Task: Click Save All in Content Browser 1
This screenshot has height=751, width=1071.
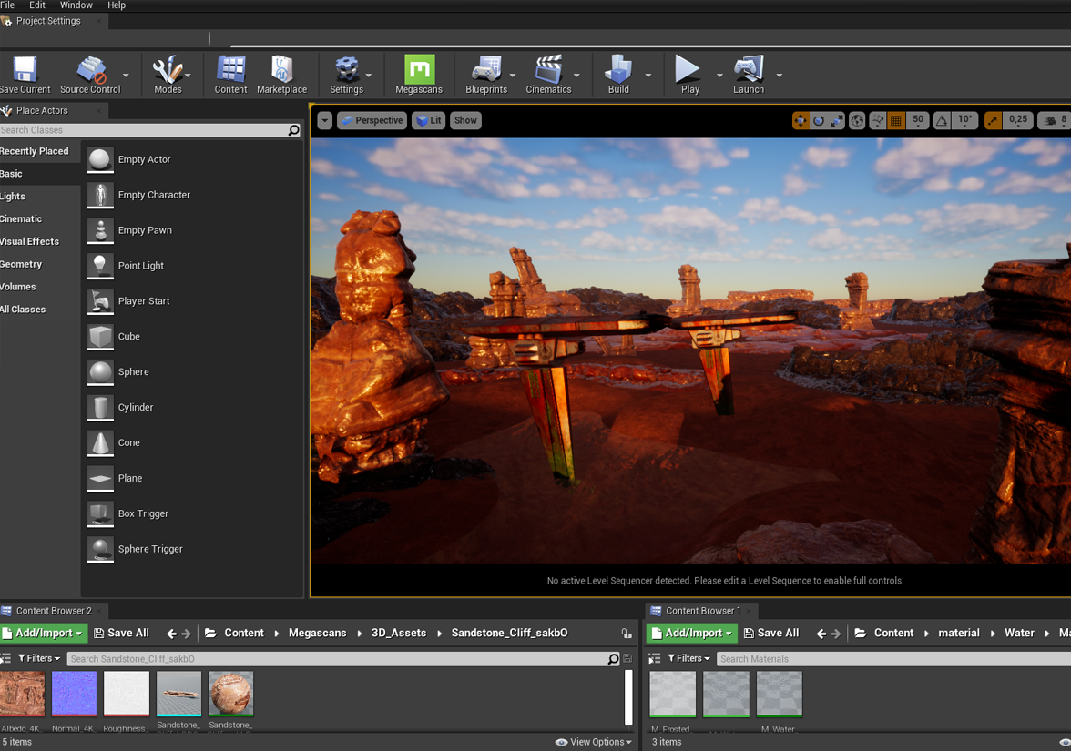Action: point(771,633)
